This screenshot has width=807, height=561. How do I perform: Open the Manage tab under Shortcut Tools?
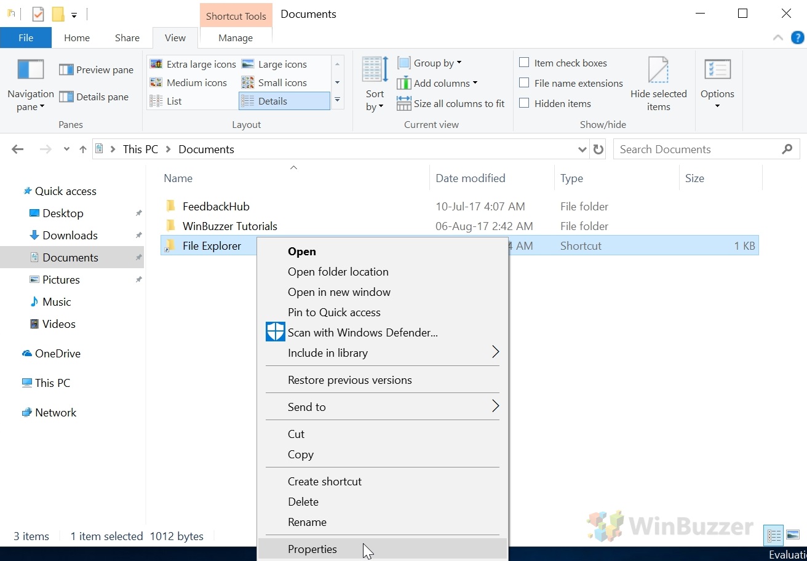point(236,38)
